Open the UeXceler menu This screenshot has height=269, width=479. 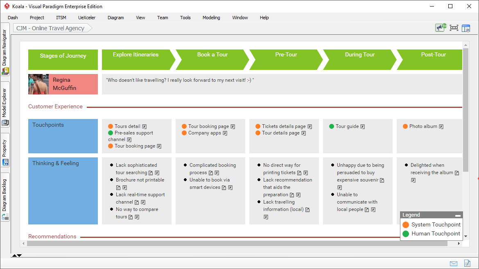click(87, 18)
